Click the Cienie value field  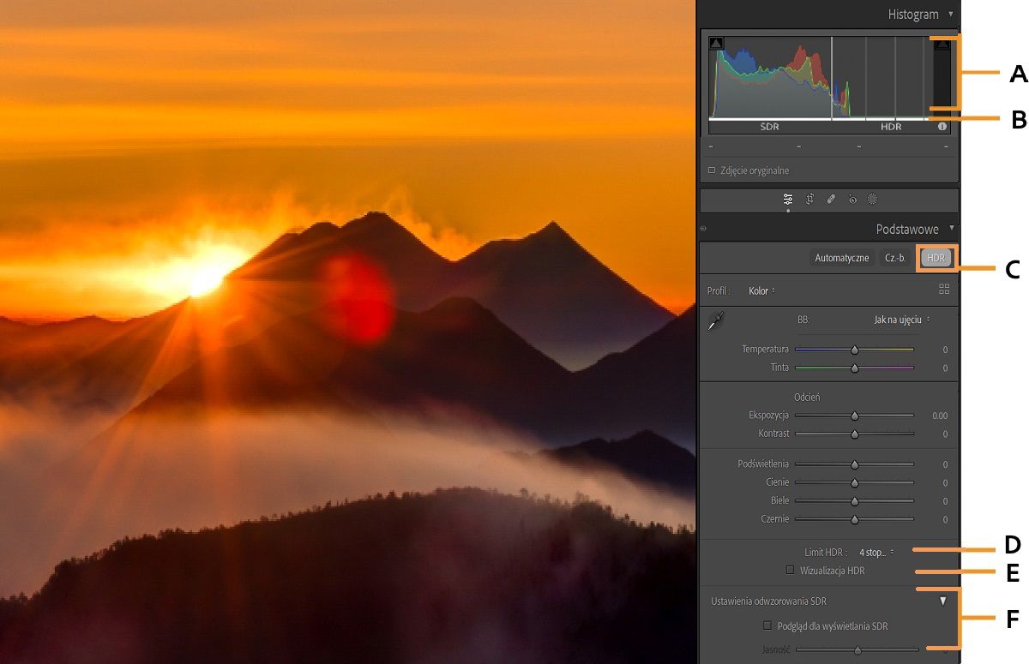pos(945,482)
